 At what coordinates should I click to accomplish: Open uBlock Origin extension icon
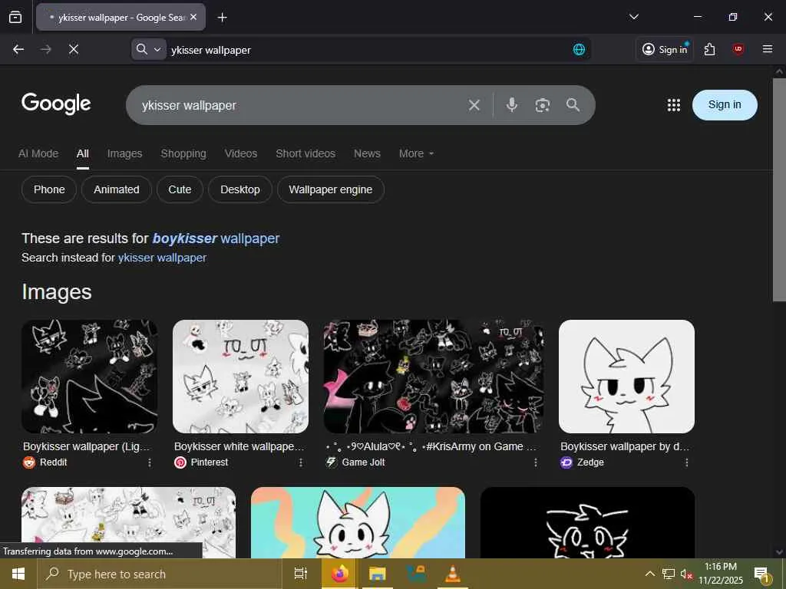(x=738, y=49)
